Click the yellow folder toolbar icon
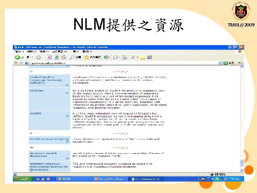 tap(143, 58)
